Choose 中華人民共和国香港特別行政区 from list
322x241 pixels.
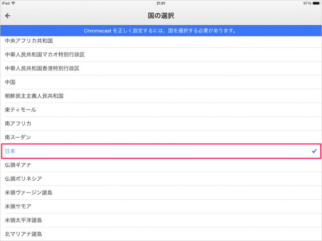pyautogui.click(x=42, y=68)
